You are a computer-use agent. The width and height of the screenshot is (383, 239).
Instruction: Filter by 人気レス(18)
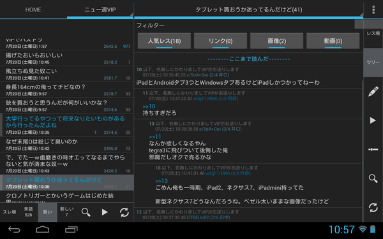[x=164, y=41]
